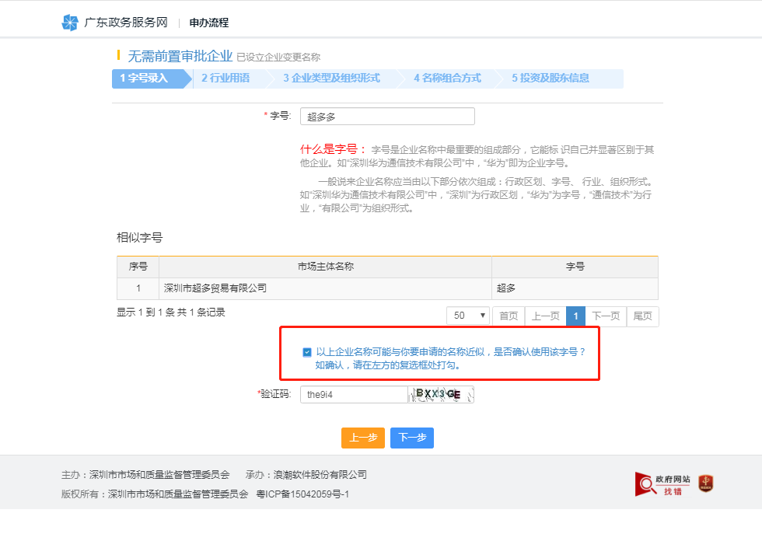
Task: Click the 验证码 text input field
Action: click(353, 394)
